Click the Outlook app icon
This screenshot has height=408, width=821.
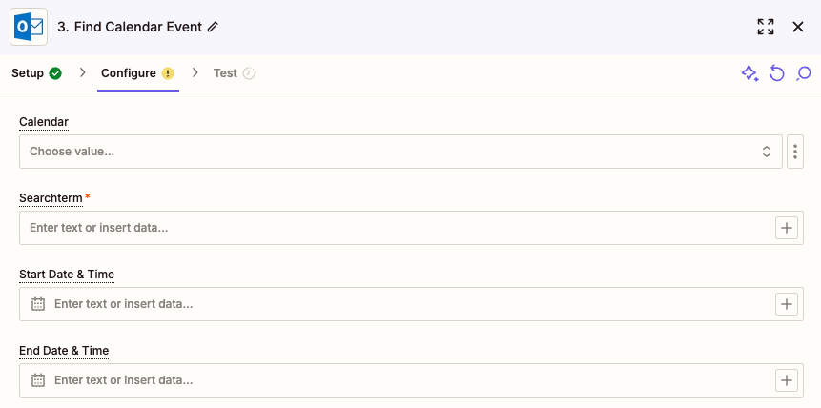click(x=29, y=27)
